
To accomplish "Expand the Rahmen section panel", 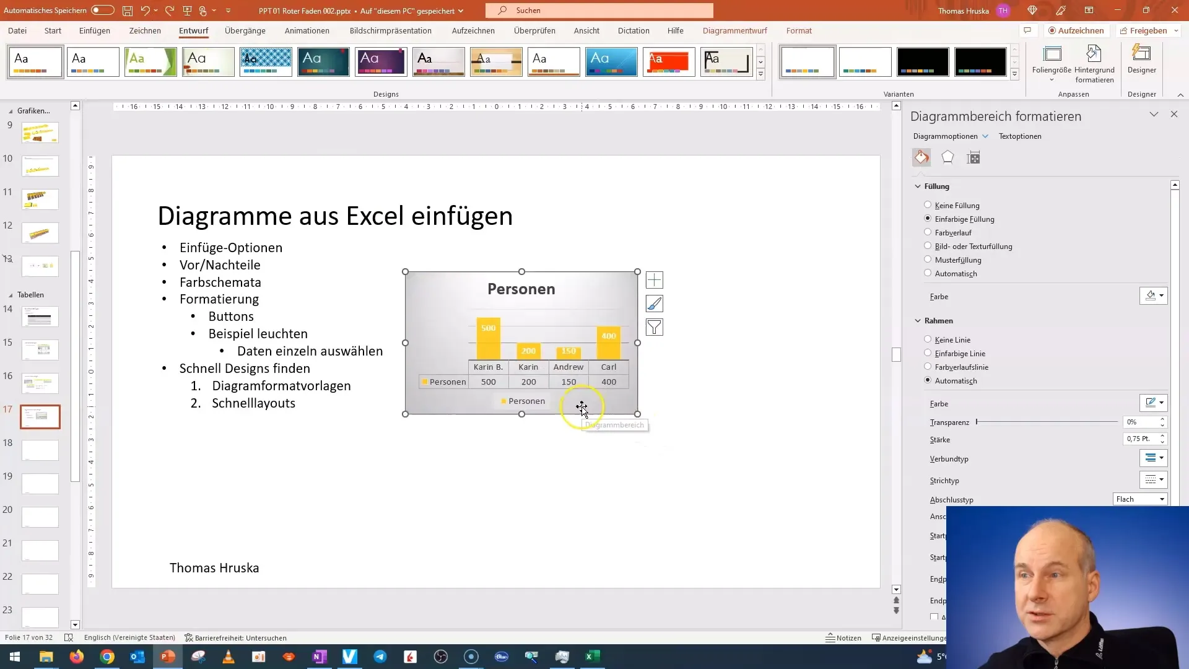I will coord(920,320).
